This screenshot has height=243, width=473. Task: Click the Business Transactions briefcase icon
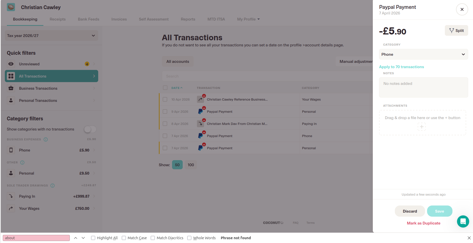pos(11,88)
